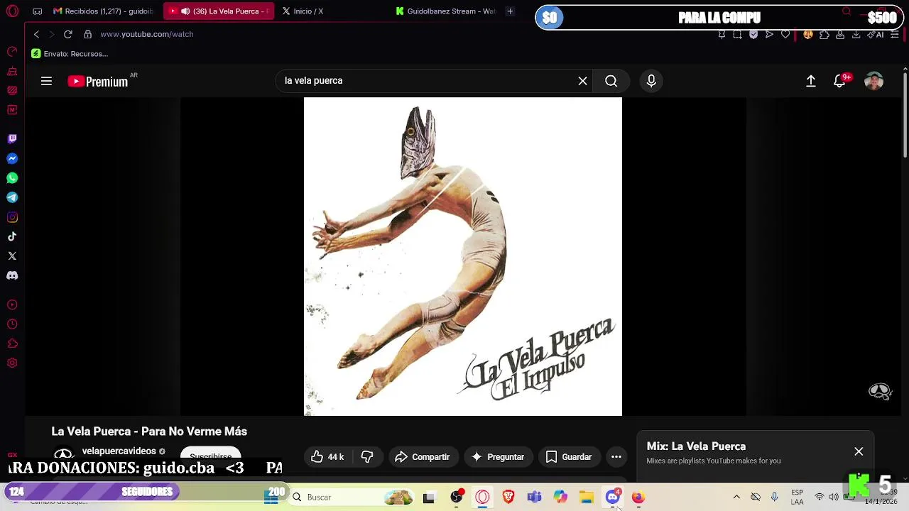Screen dimensions: 909x511
Task: Open Opera sidebar settings gear
Action: pos(12,363)
